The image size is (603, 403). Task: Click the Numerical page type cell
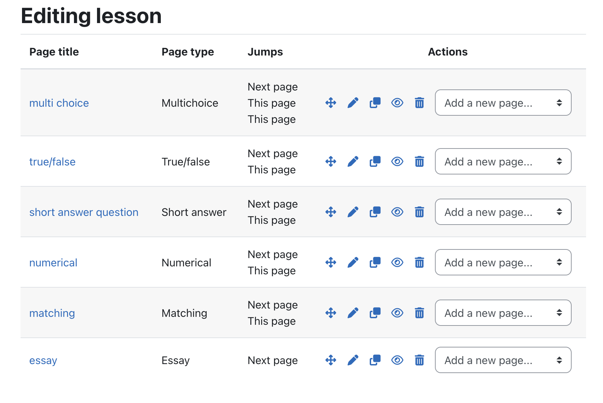pos(186,263)
